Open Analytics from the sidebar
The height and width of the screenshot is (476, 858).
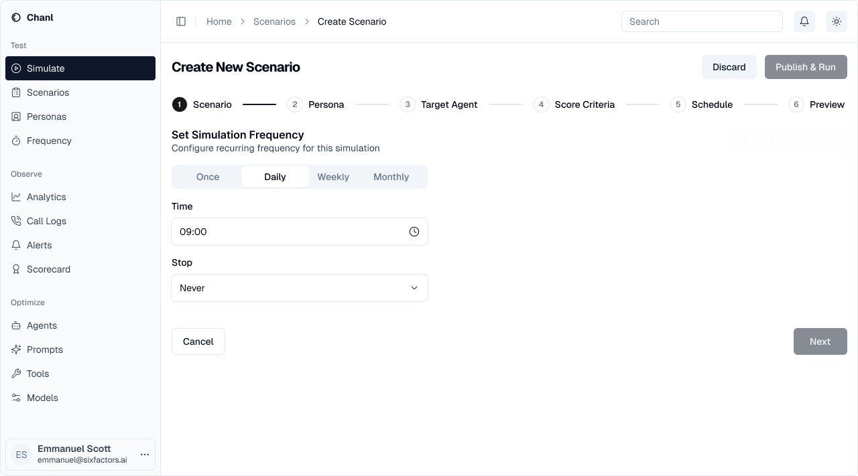(x=46, y=197)
